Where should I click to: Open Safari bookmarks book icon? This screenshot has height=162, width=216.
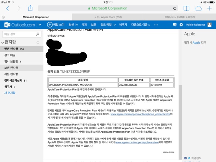(x=186, y=8)
